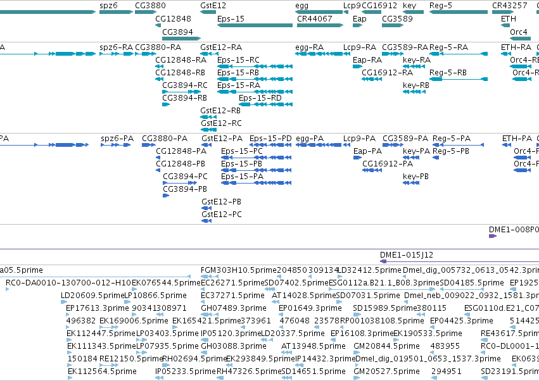The width and height of the screenshot is (539, 381).
Task: Select transcript Reg-5-RB
Action: 459,79
